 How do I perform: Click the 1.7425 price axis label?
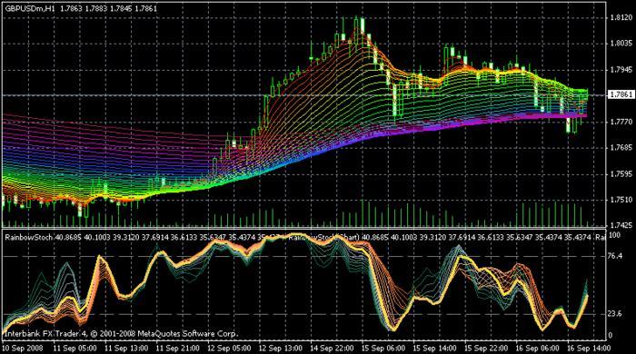[x=621, y=226]
